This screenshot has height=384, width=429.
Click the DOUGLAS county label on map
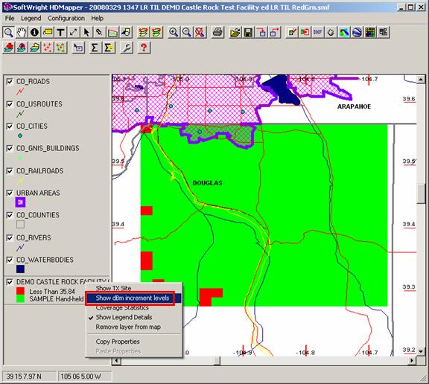(207, 183)
